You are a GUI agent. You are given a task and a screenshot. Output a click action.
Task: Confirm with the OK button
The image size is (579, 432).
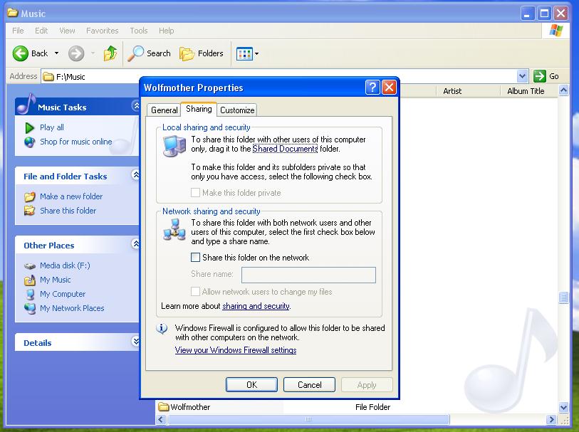click(251, 385)
